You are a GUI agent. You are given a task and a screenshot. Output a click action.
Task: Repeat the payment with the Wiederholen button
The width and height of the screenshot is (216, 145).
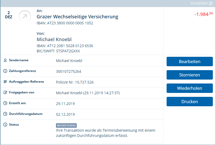pos(190,88)
